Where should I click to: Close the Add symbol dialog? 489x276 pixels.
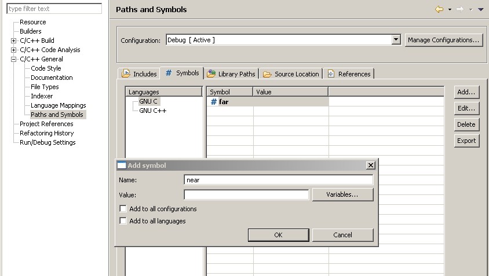pyautogui.click(x=370, y=165)
